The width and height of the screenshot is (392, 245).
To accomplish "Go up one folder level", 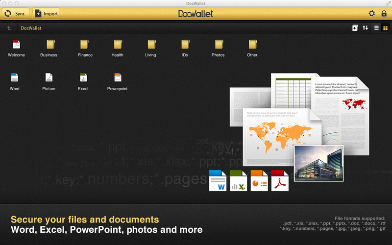I will (x=9, y=28).
